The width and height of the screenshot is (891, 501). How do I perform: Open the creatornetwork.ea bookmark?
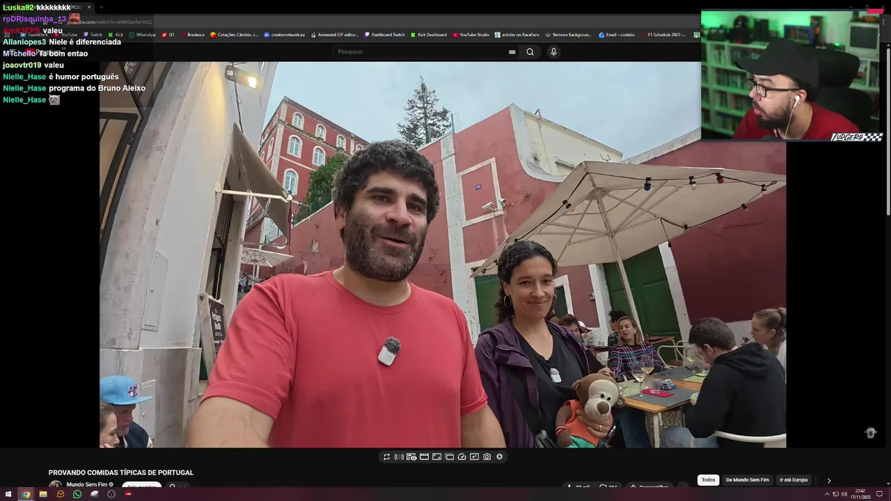pyautogui.click(x=285, y=35)
